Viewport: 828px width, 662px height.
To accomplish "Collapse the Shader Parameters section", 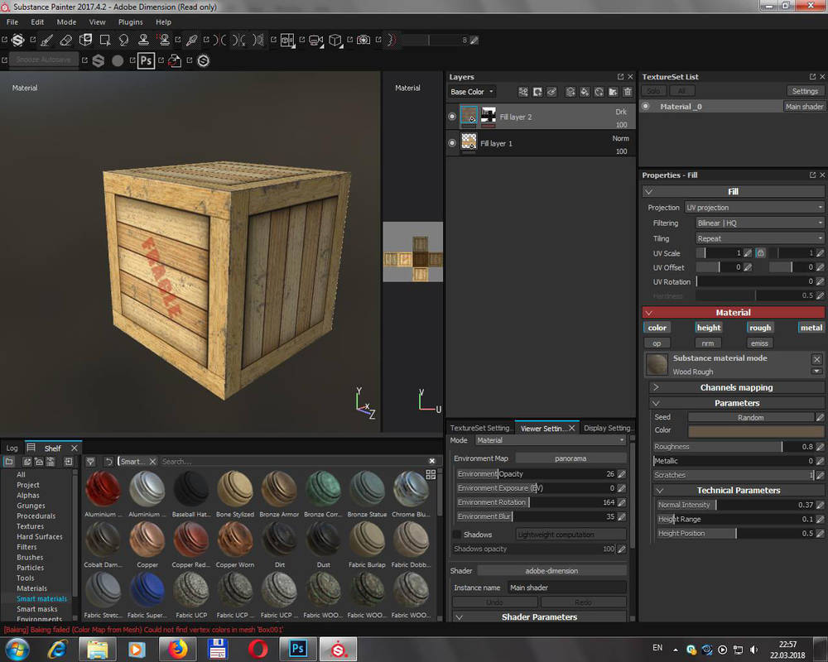I will (x=539, y=616).
